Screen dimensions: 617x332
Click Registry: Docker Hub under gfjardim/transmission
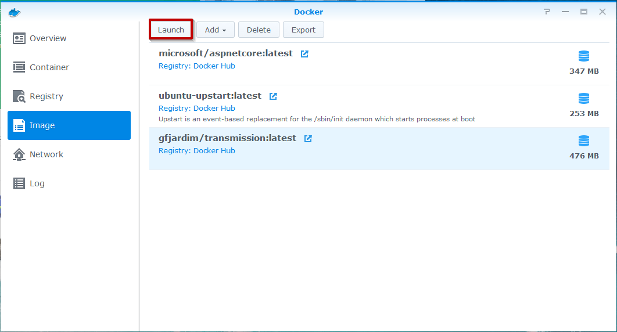(197, 151)
